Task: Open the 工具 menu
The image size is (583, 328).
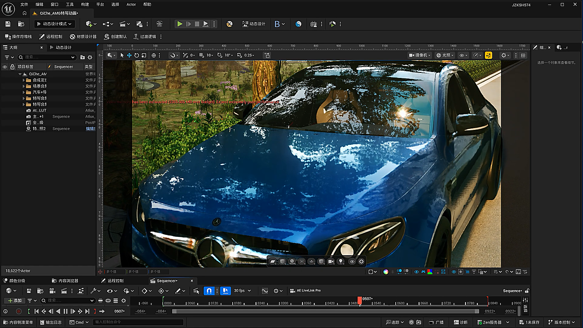Action: pyautogui.click(x=70, y=4)
